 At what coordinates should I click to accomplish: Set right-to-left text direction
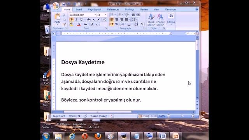tap(117, 24)
